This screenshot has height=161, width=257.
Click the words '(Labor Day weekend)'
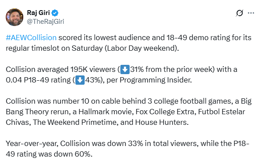click(142, 48)
